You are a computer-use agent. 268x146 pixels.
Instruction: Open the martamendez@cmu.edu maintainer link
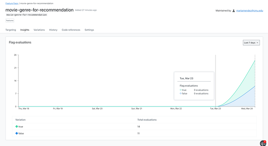tap(250, 11)
